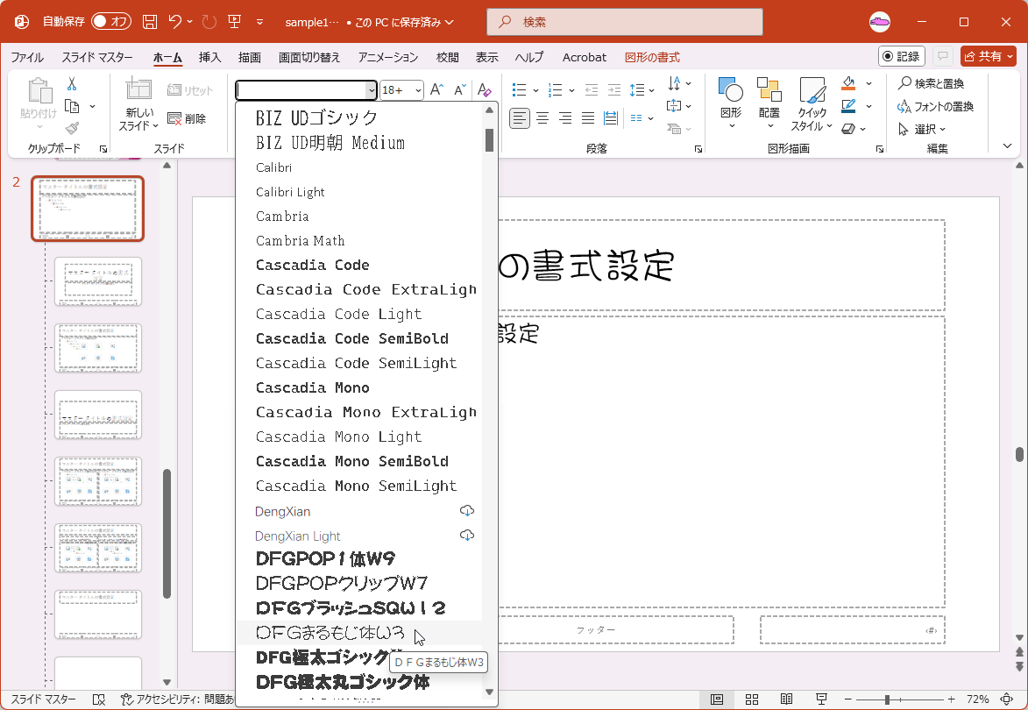Click the 削除 button
Image resolution: width=1028 pixels, height=710 pixels.
point(188,118)
